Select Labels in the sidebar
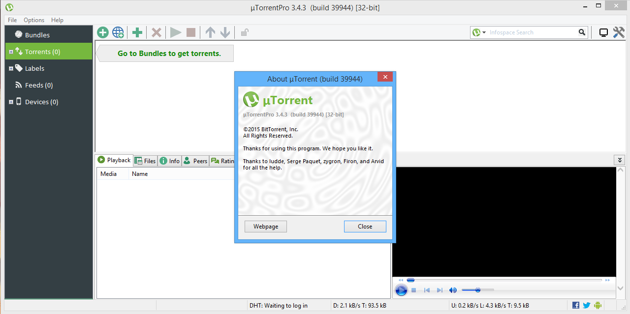 click(x=49, y=68)
